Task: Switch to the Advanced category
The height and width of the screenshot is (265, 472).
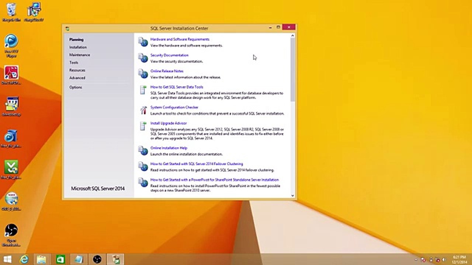Action: click(x=77, y=78)
